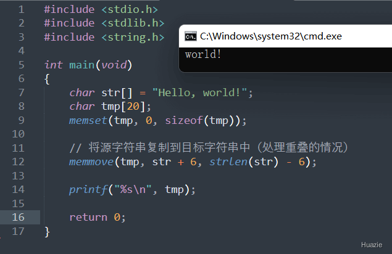Click the opening brace on line 6
Viewport: 392px width, 254px height.
point(47,79)
